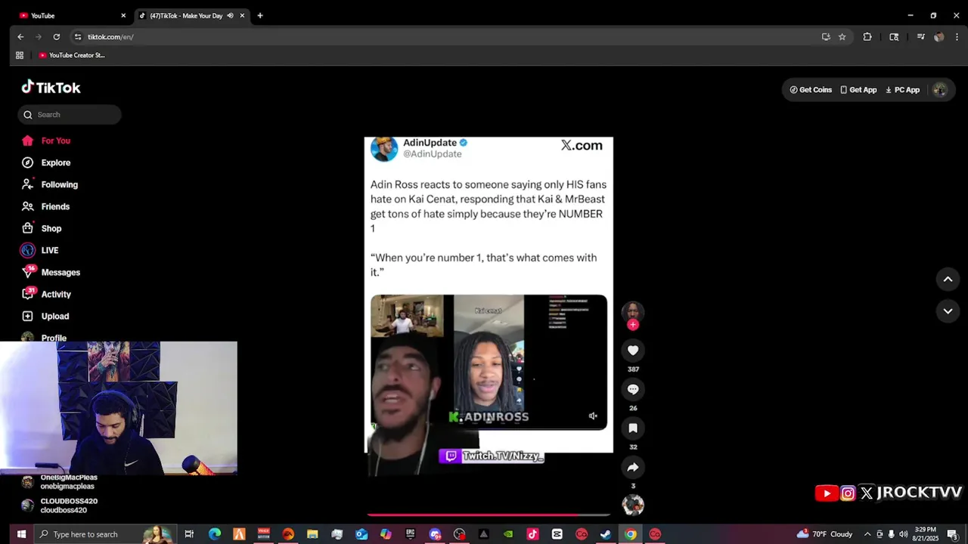Open Task View on the taskbar
This screenshot has height=544, width=968.
pos(189,534)
